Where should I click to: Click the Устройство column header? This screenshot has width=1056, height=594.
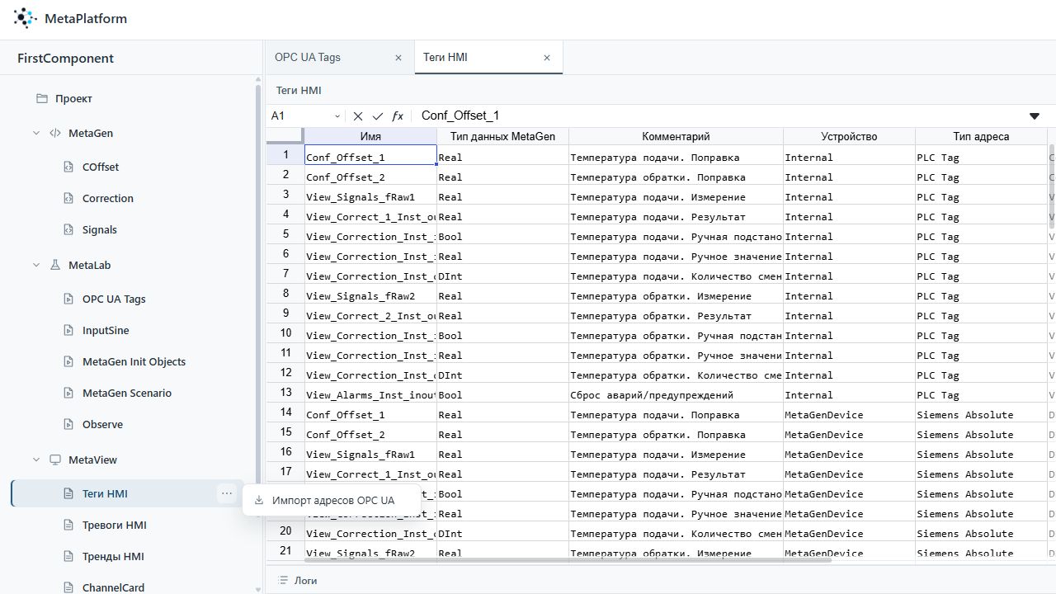pyautogui.click(x=849, y=136)
